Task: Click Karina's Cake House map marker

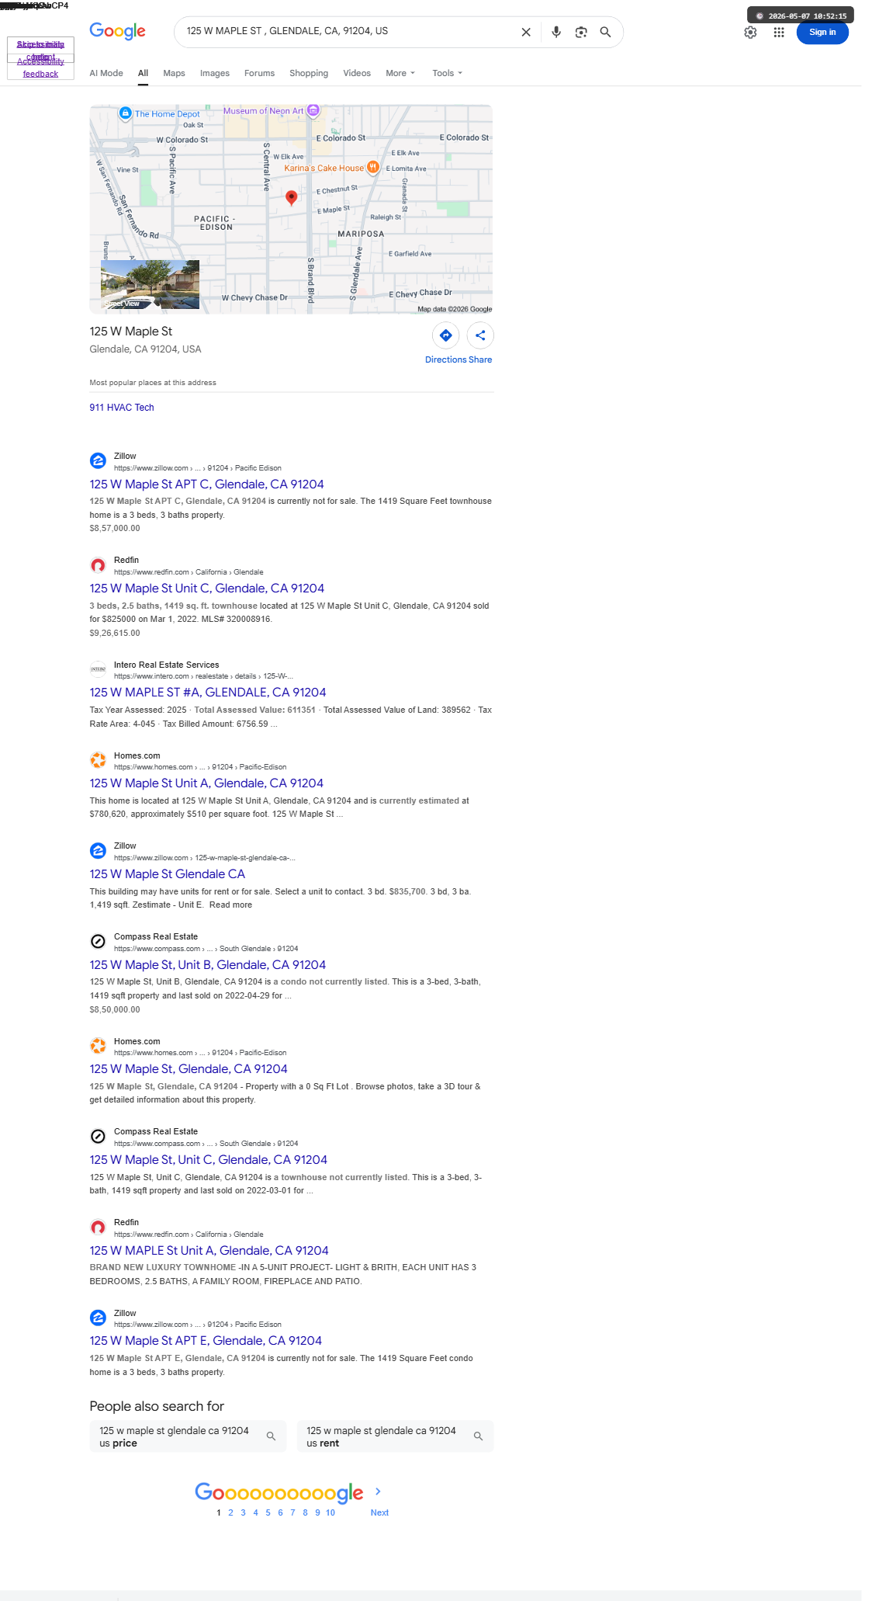Action: click(372, 167)
